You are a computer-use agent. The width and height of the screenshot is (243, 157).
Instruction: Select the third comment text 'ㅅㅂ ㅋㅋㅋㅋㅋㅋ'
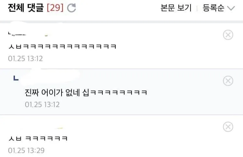pos(38,138)
